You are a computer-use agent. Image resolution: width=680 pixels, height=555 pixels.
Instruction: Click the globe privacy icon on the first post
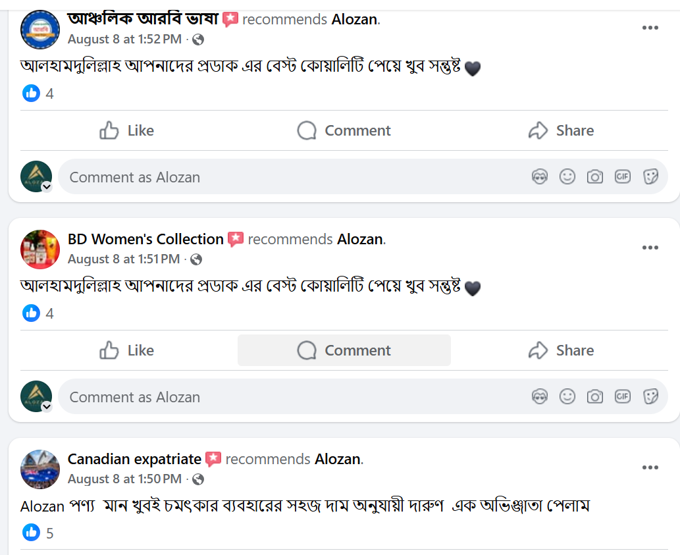tap(197, 40)
